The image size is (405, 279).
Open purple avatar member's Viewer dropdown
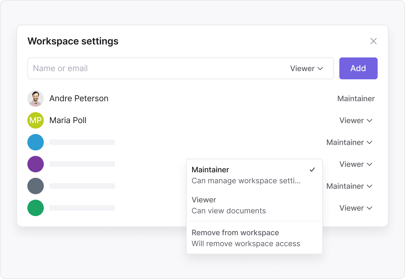(355, 164)
